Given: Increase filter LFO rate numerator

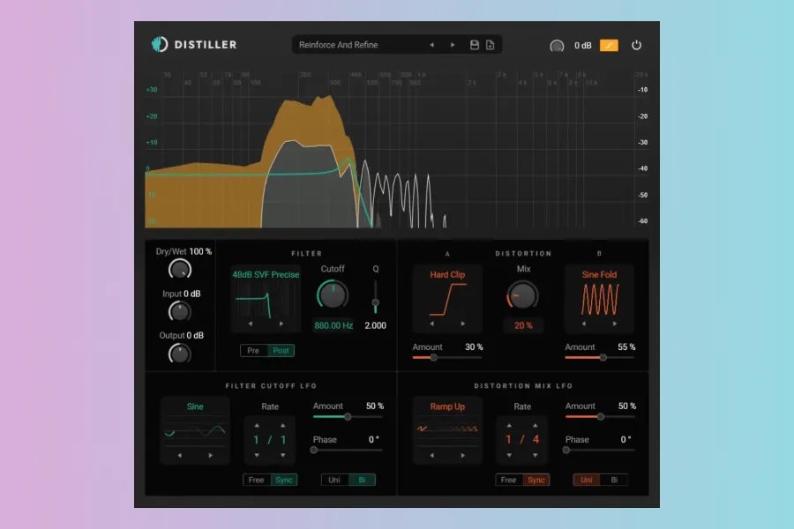Looking at the screenshot, I should [x=257, y=425].
